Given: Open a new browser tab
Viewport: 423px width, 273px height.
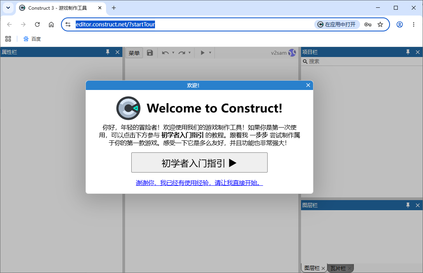Looking at the screenshot, I should click(114, 8).
